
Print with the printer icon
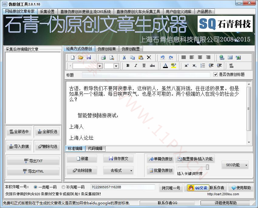point(103,57)
